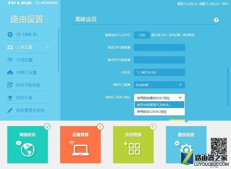Select 使用路由器的MAC地址 option
Image resolution: width=231 pixels, height=169 pixels.
(159, 98)
